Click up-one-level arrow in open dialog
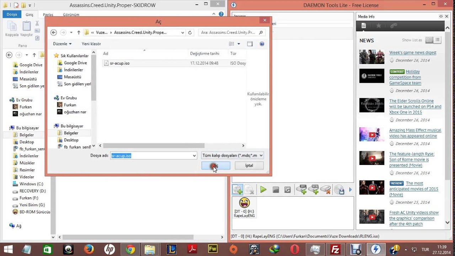The height and width of the screenshot is (256, 455). point(79,32)
